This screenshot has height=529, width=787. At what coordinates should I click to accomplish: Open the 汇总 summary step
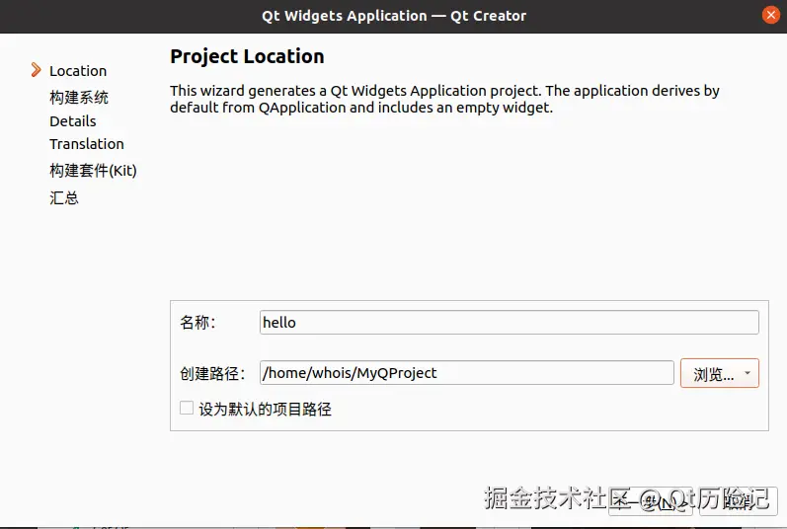pos(64,197)
